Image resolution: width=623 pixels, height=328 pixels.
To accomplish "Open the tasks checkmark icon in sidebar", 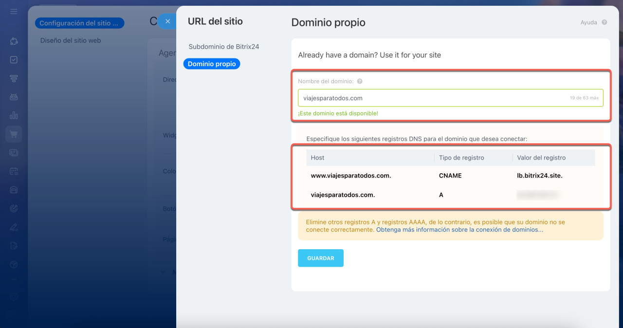I will pyautogui.click(x=14, y=60).
